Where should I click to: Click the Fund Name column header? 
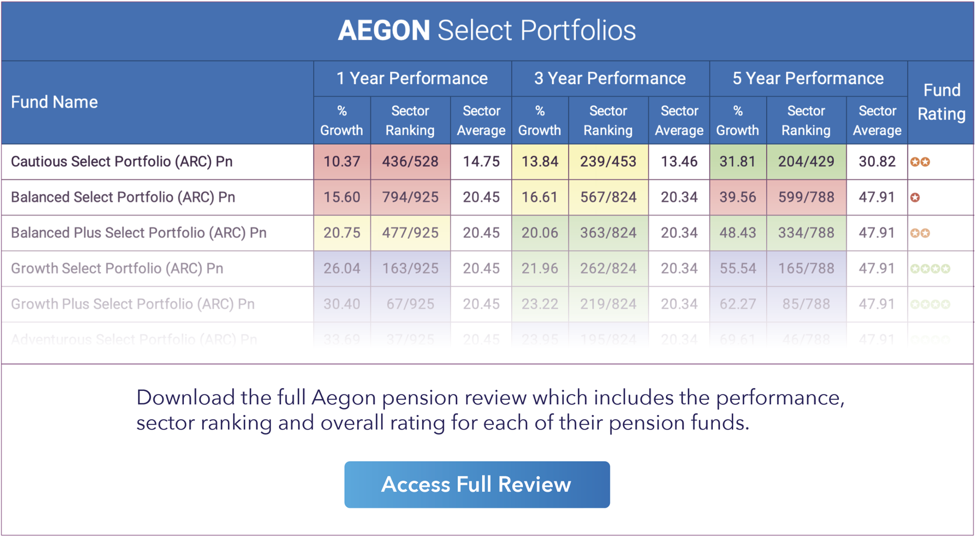coord(55,102)
